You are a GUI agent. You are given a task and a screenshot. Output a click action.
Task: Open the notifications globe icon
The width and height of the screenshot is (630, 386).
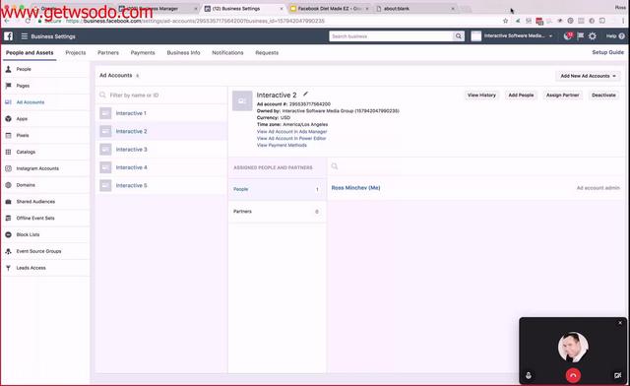[x=568, y=36]
